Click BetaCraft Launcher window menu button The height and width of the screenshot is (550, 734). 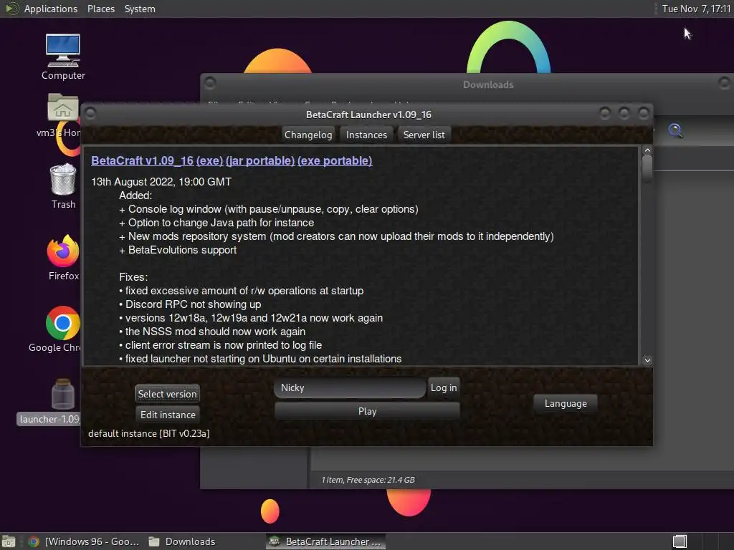[x=90, y=113]
